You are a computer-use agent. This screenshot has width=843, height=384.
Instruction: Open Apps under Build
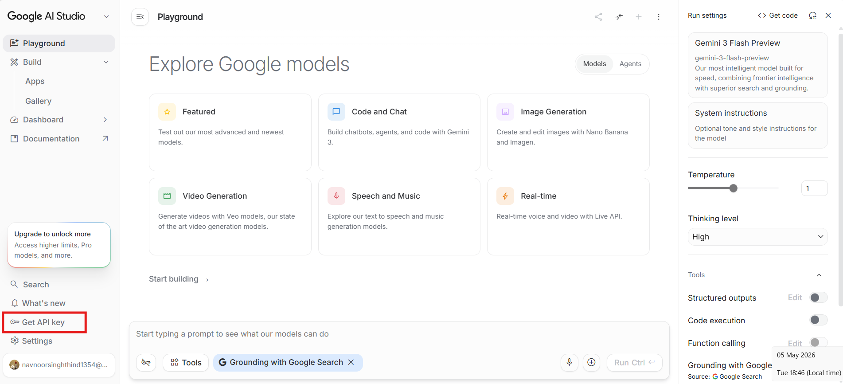[35, 81]
